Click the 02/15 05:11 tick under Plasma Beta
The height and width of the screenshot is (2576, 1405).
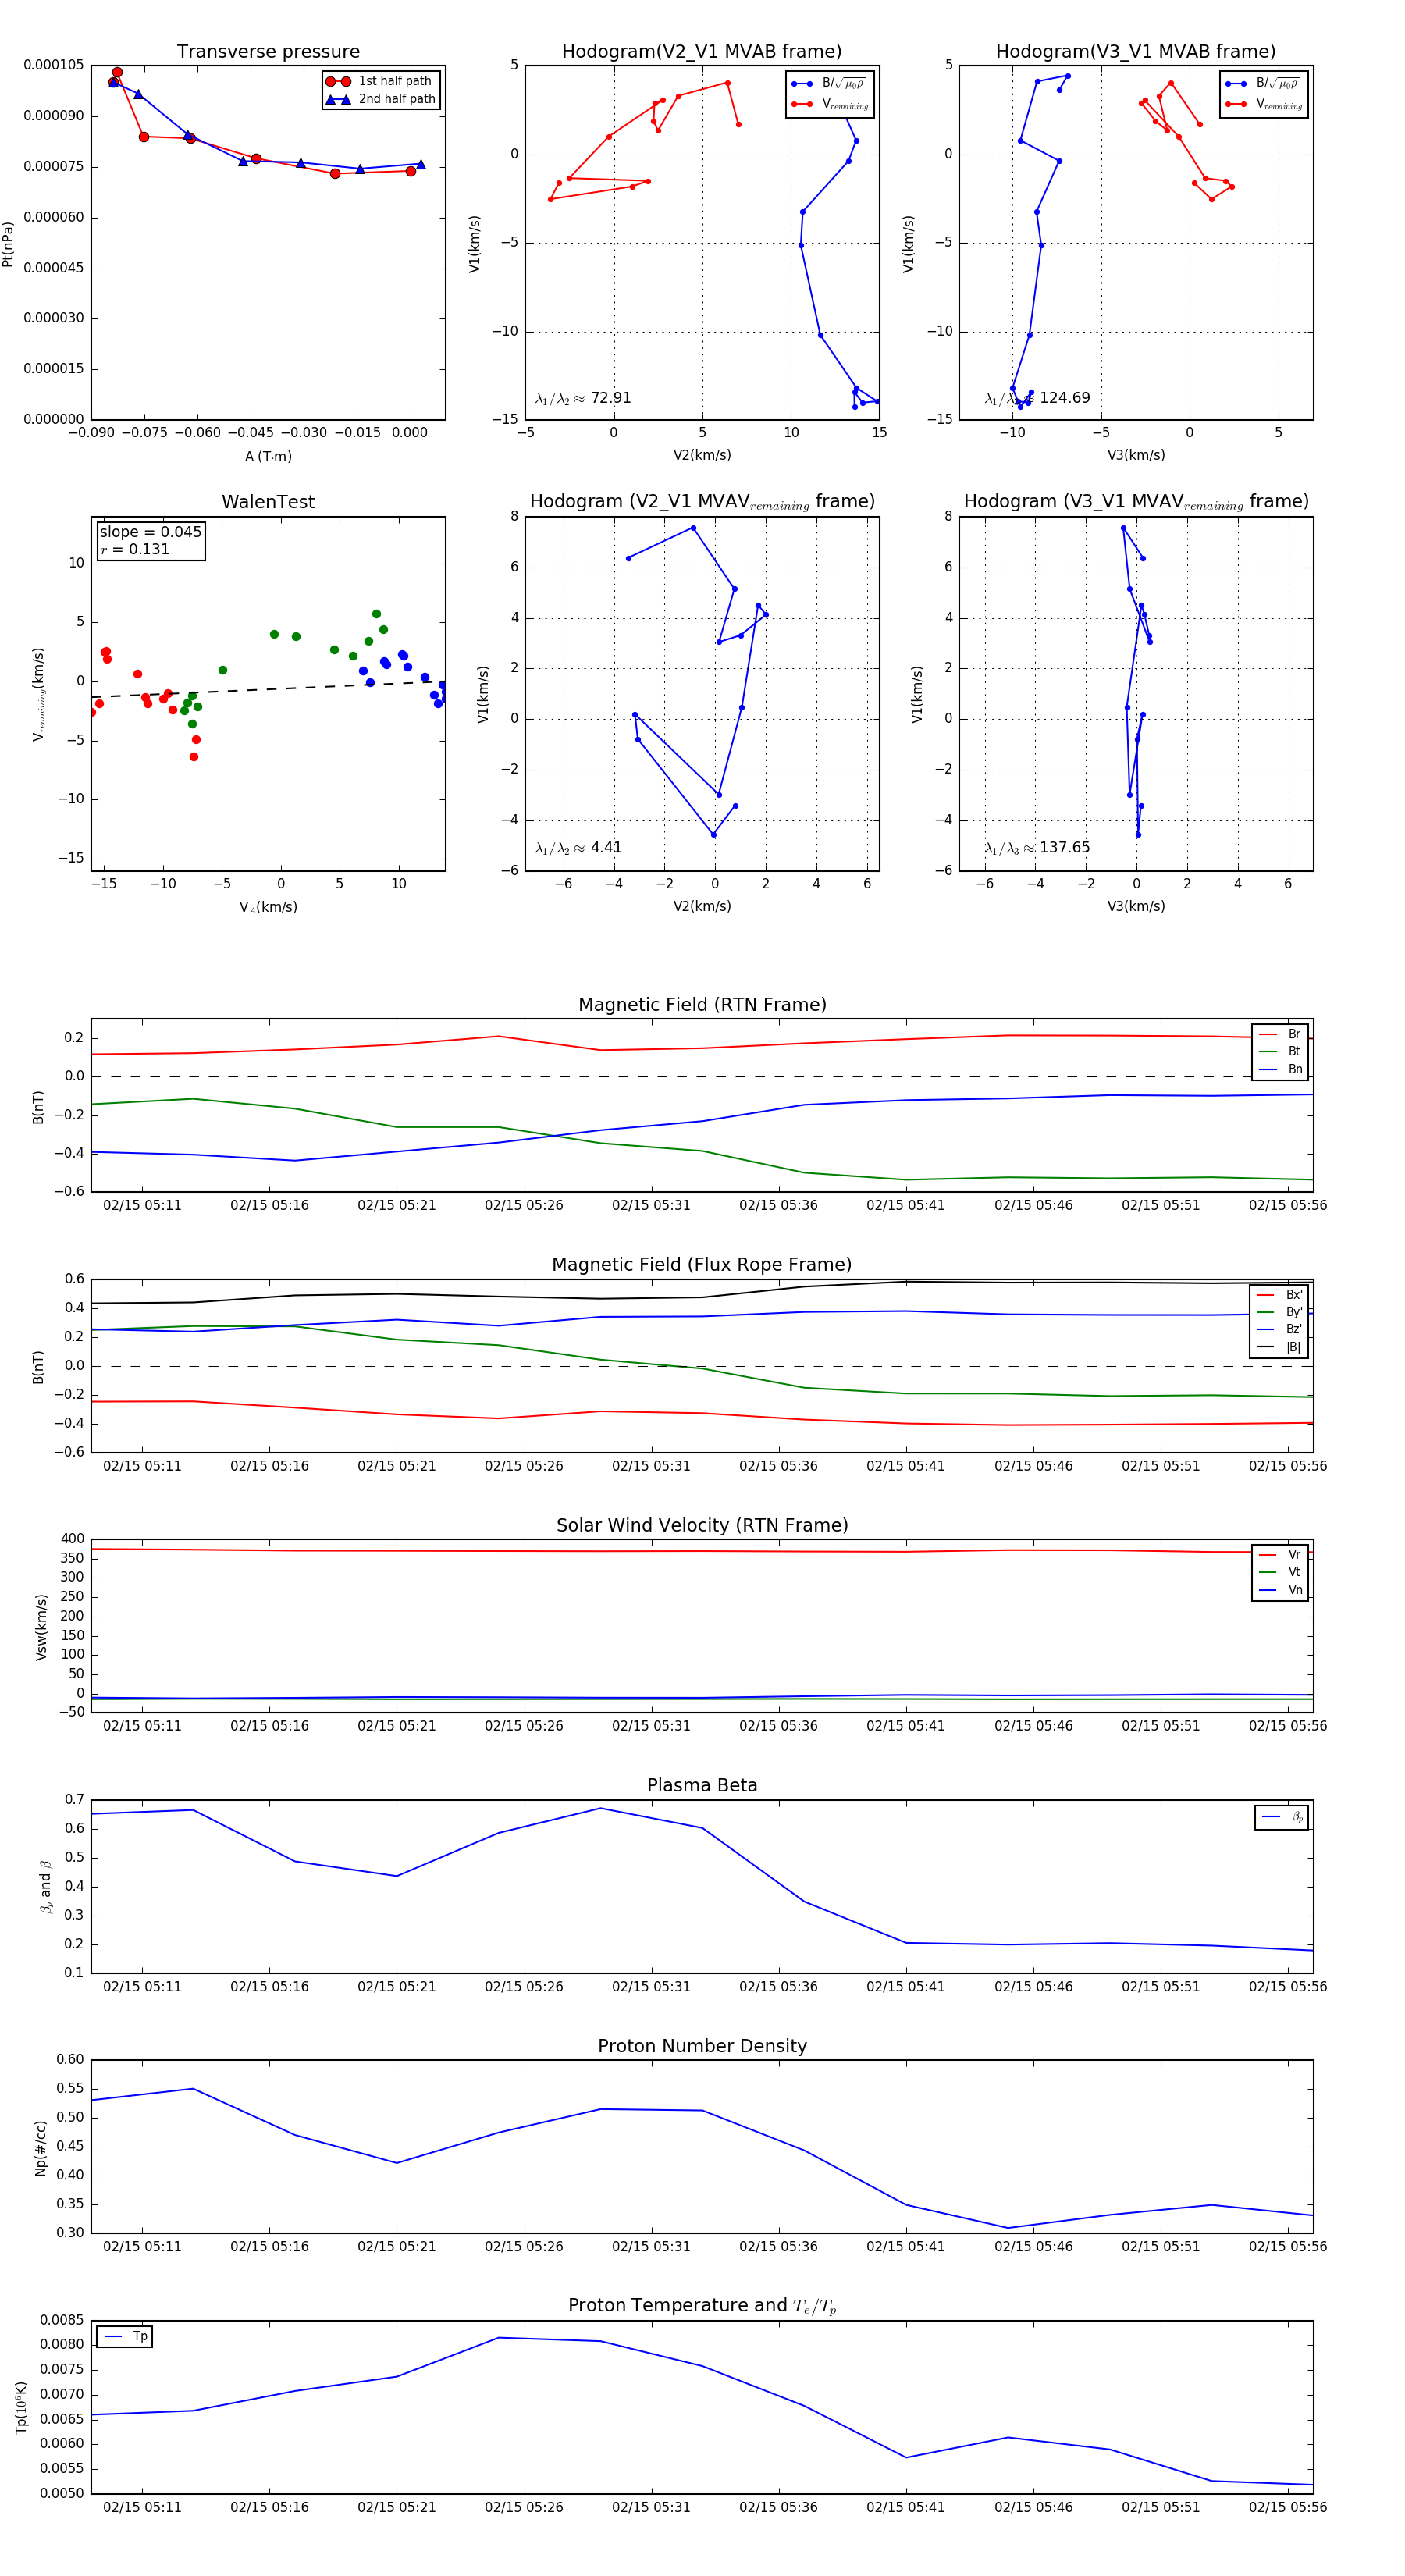pyautogui.click(x=142, y=1987)
